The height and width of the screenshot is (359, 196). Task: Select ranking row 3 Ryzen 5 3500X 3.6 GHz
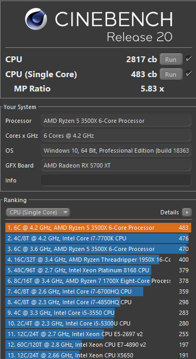click(98, 249)
